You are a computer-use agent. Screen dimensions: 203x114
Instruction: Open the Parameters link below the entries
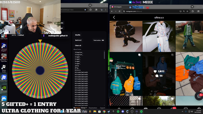click(93, 108)
